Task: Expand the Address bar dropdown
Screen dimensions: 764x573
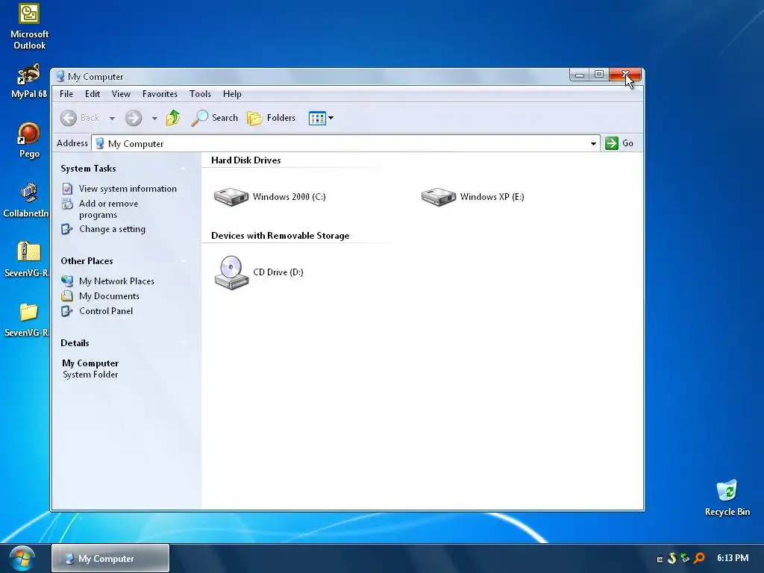Action: (x=593, y=143)
